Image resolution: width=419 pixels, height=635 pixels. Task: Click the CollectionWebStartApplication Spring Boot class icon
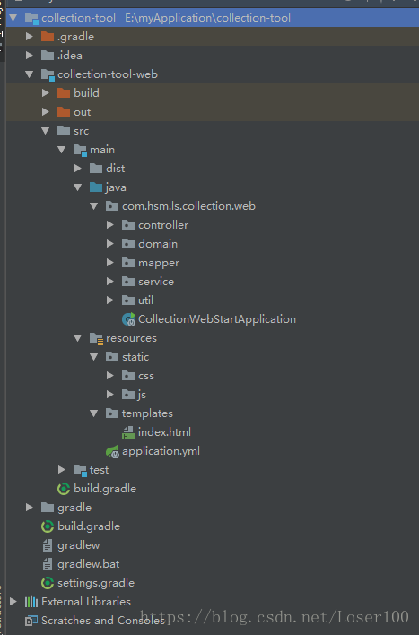[x=129, y=319]
